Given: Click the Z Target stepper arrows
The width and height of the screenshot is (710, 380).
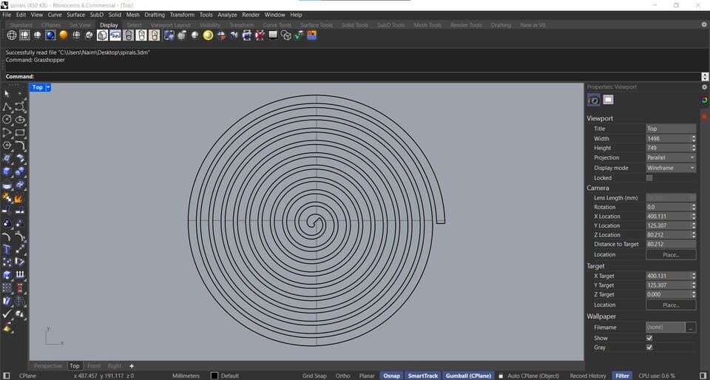Looking at the screenshot, I should click(693, 294).
